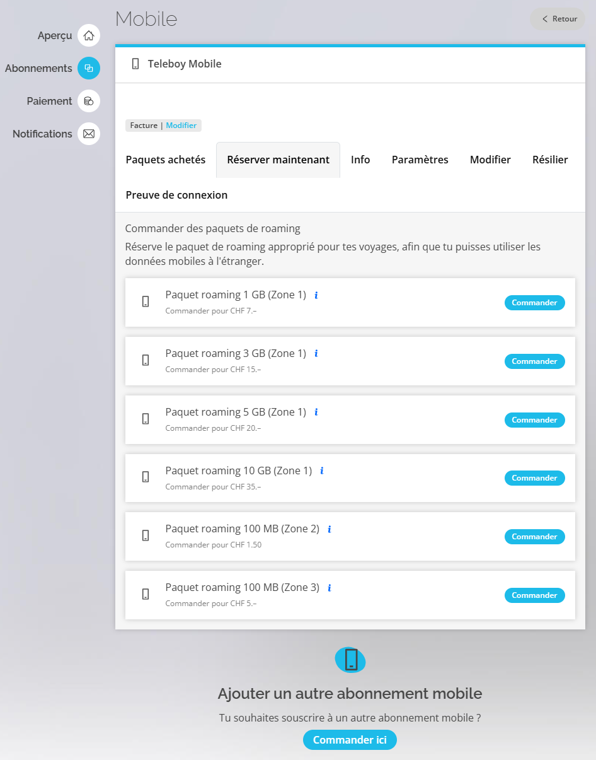Click the blue phone icon above Ajouter
This screenshot has width=596, height=760.
350,660
